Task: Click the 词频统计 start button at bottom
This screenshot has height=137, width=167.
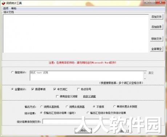Action: coord(83,130)
